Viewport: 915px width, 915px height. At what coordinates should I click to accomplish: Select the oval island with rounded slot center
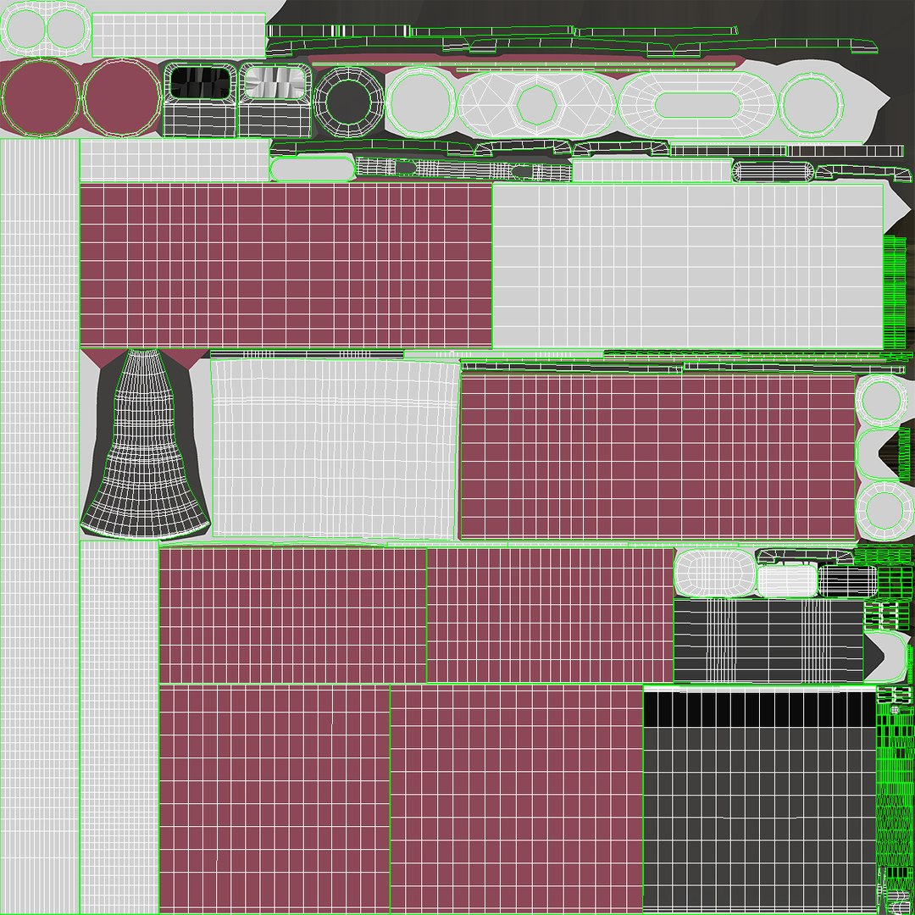tap(696, 106)
